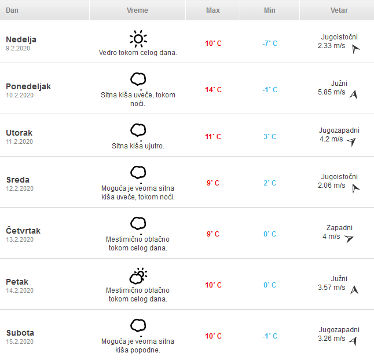374x360 pixels.
Task: Click the cloud icon for Utorak
Action: [x=138, y=129]
